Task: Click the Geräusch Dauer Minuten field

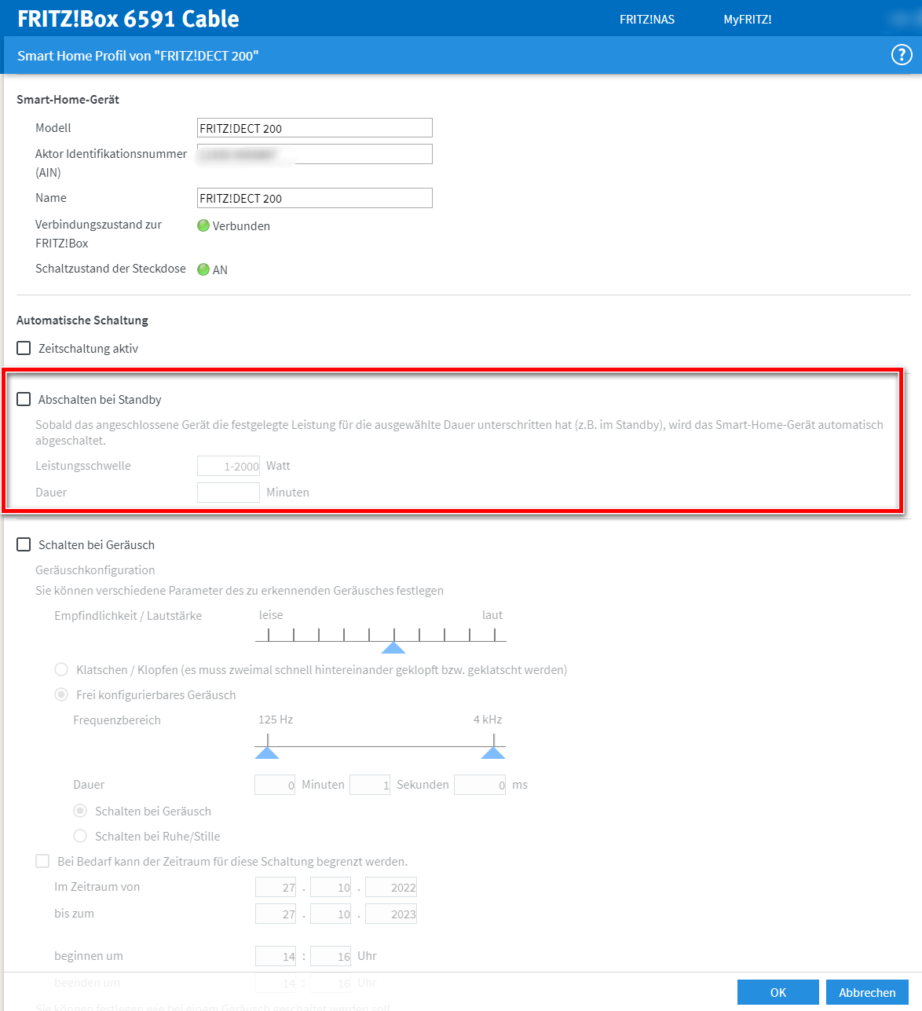Action: (x=275, y=785)
